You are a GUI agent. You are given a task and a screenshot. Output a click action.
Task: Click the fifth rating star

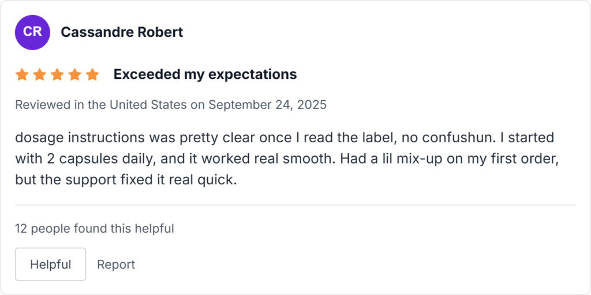pos(92,74)
